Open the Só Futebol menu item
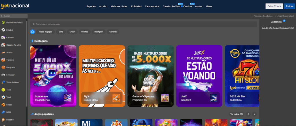Screen dimensions: 296x126 [136, 6]
